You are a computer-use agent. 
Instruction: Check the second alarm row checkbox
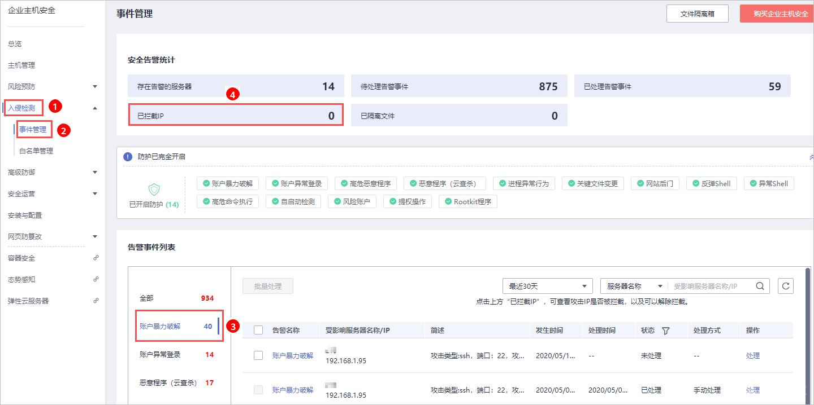[258, 390]
